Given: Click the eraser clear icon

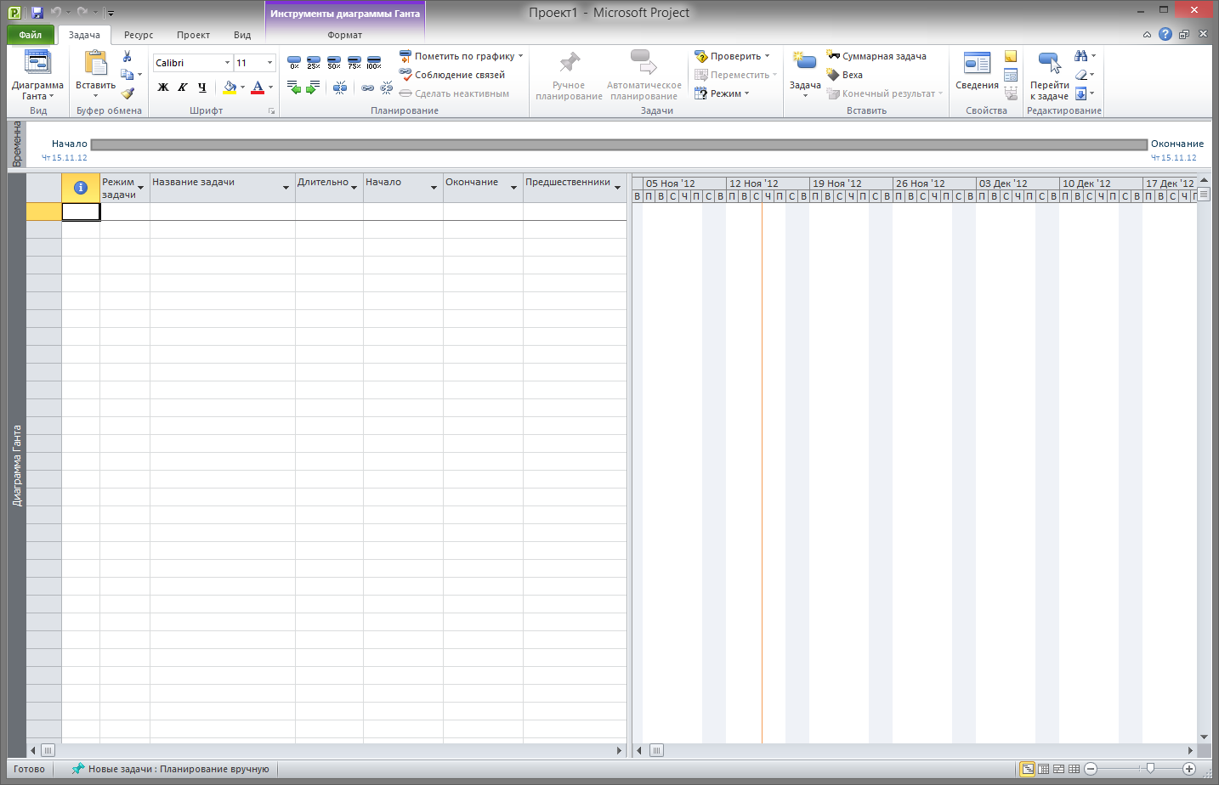Looking at the screenshot, I should [1080, 75].
